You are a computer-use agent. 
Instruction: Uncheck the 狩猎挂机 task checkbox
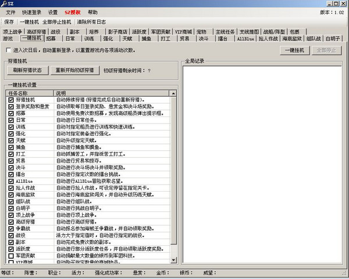(11, 100)
